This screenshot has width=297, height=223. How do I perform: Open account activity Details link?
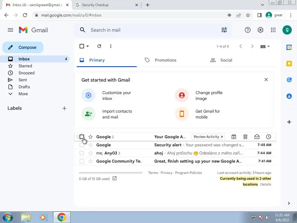tap(266, 184)
